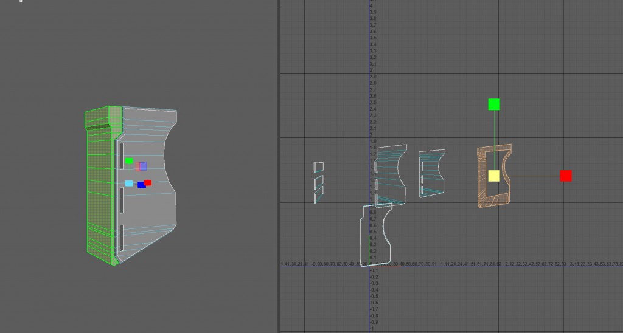Click the green manipulator handle on the 3D model

tap(129, 161)
